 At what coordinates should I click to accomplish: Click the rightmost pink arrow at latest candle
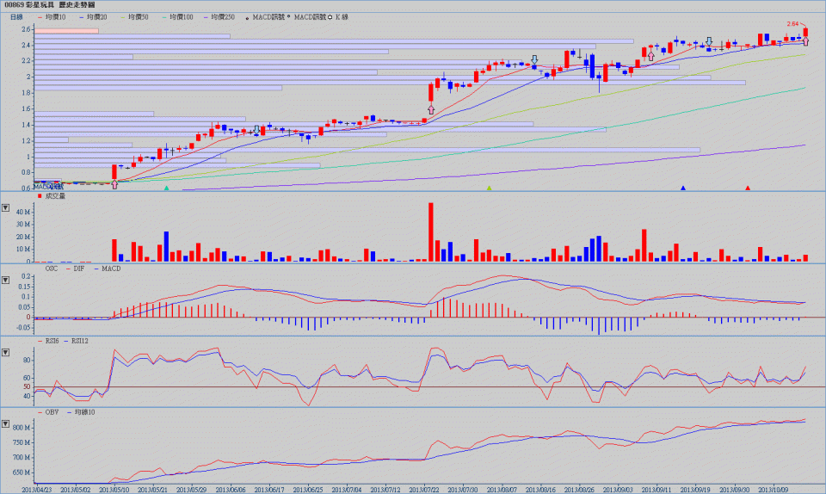pyautogui.click(x=805, y=40)
